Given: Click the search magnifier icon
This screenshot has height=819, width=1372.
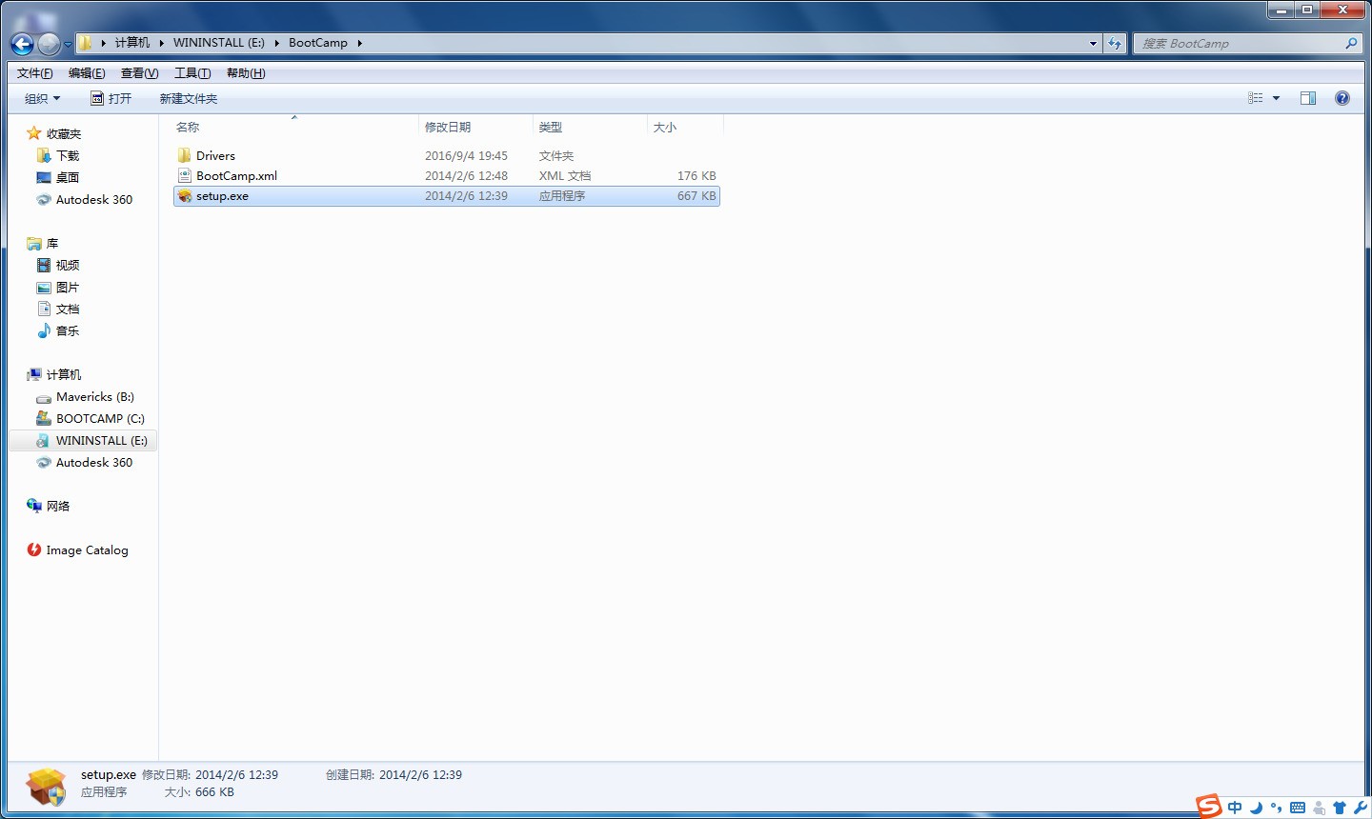Looking at the screenshot, I should 1351,43.
